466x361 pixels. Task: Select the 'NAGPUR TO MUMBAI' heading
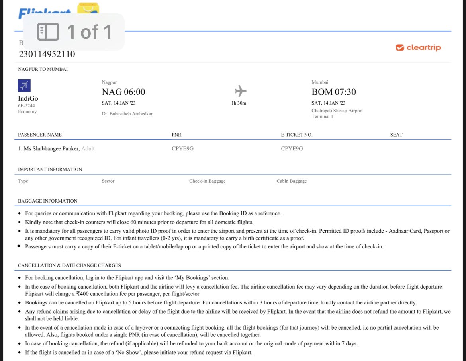coord(43,69)
